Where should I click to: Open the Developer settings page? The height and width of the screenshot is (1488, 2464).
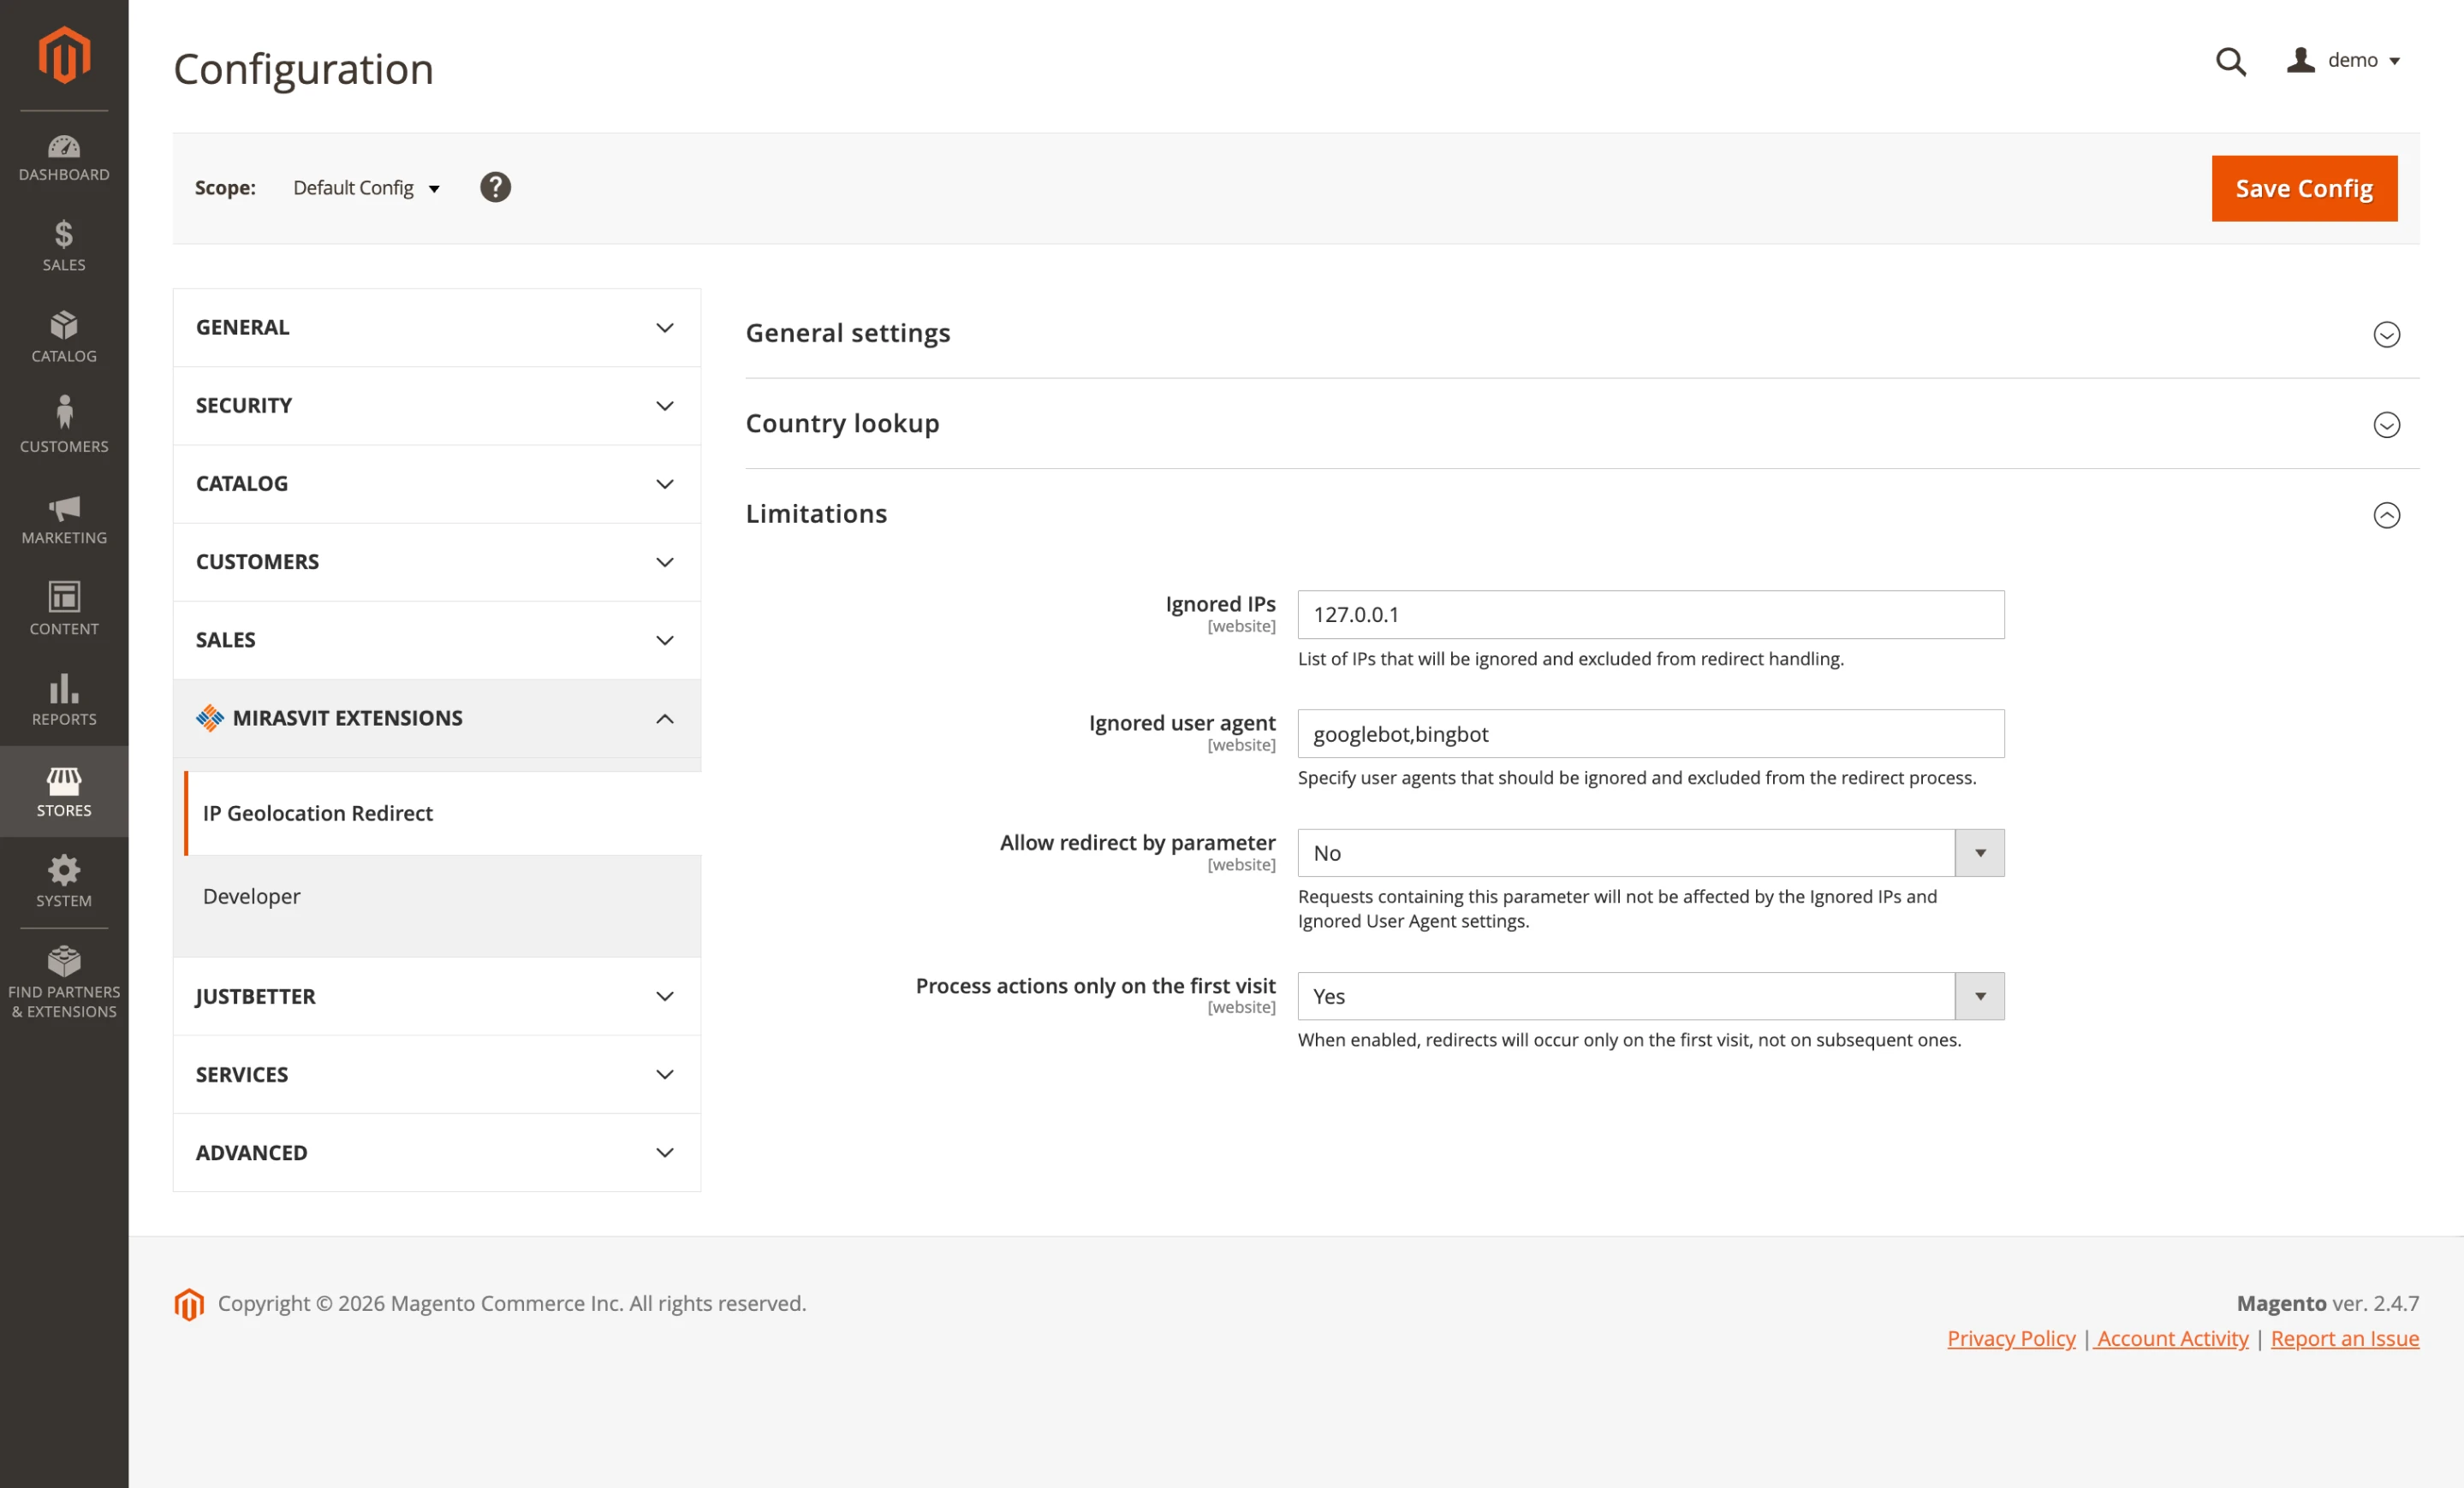pos(251,897)
